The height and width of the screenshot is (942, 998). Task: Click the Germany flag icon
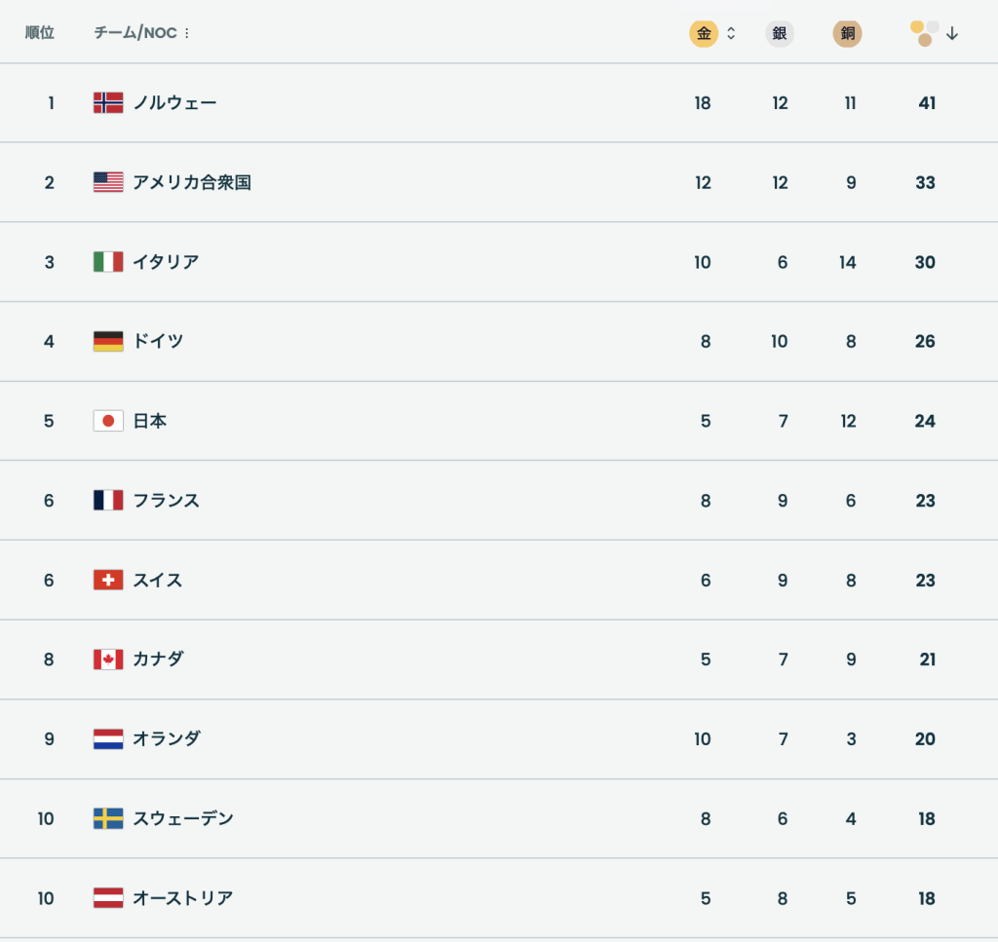click(x=108, y=342)
